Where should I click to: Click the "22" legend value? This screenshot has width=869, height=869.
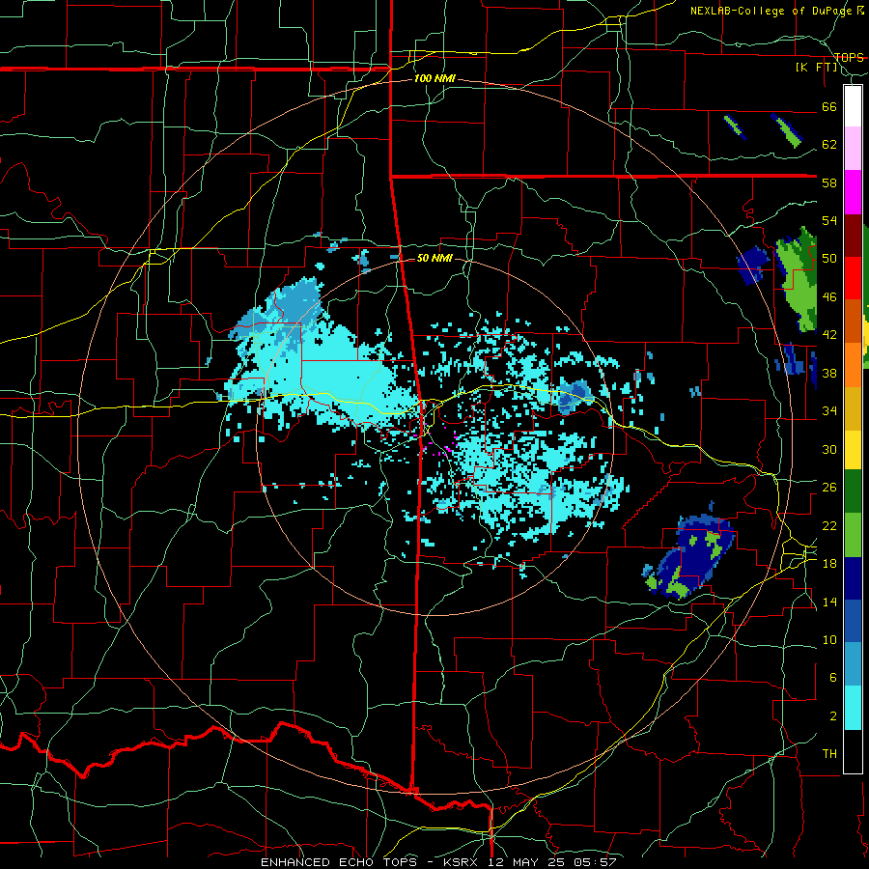pyautogui.click(x=829, y=525)
